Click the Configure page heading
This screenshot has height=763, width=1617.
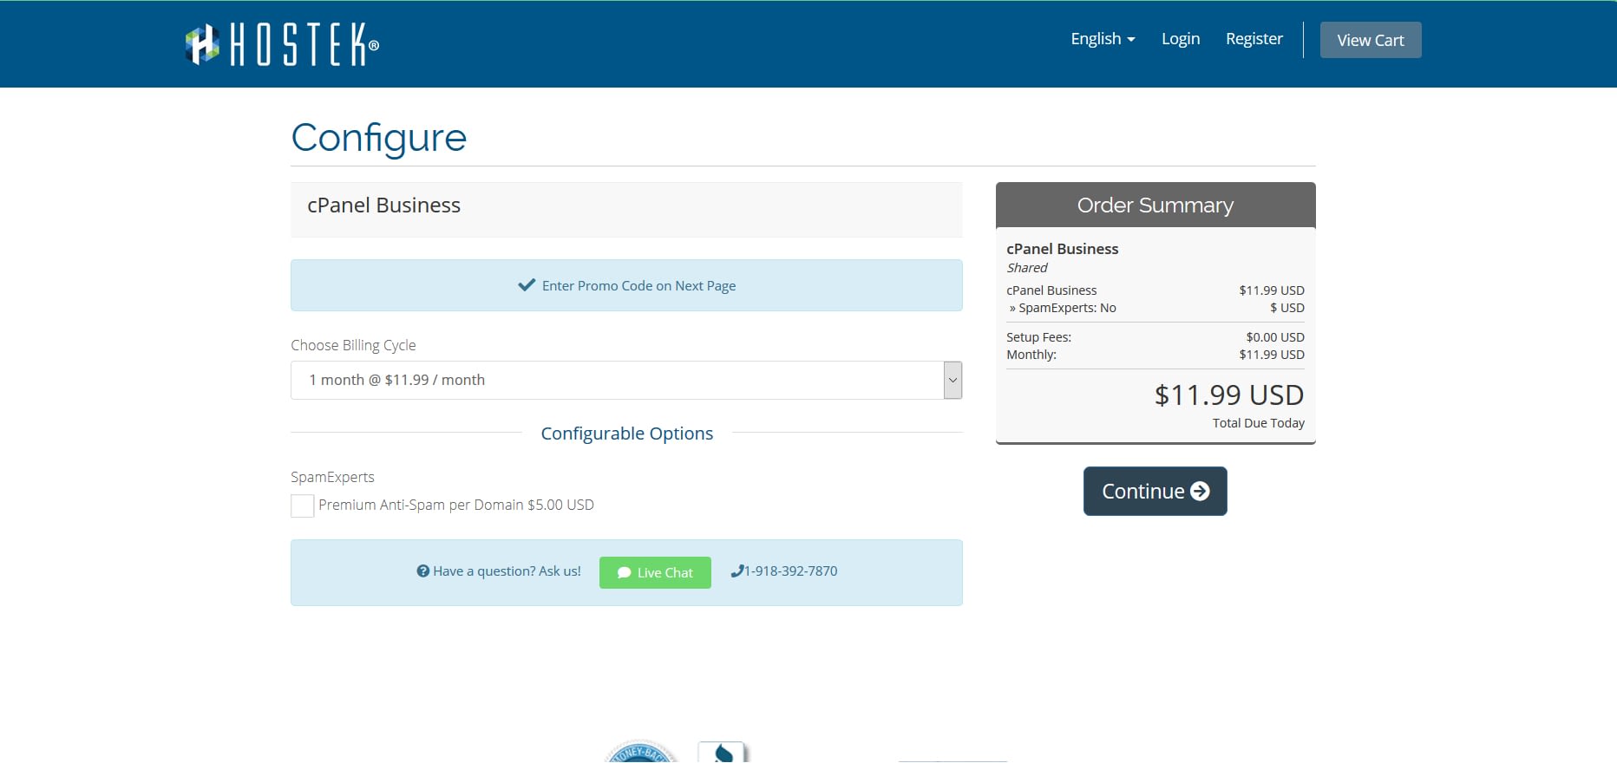click(379, 139)
